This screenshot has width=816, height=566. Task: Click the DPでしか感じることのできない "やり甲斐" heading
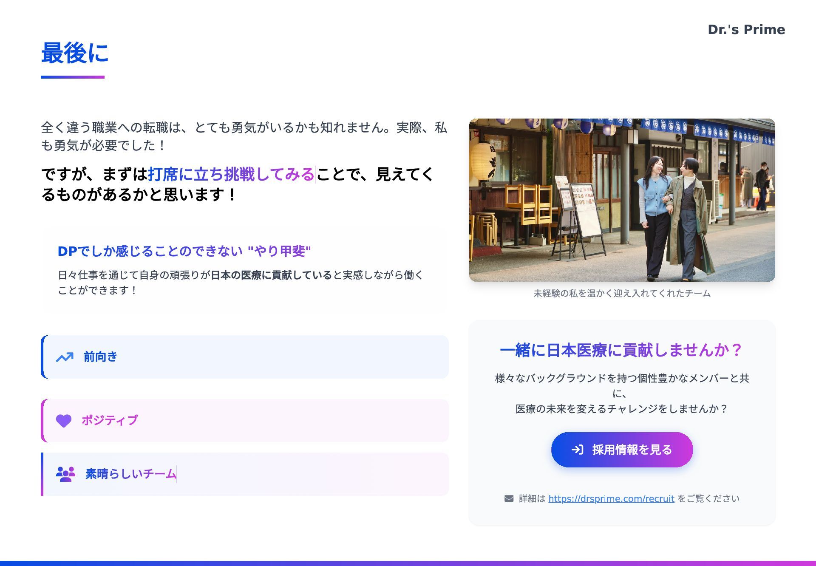(x=184, y=251)
